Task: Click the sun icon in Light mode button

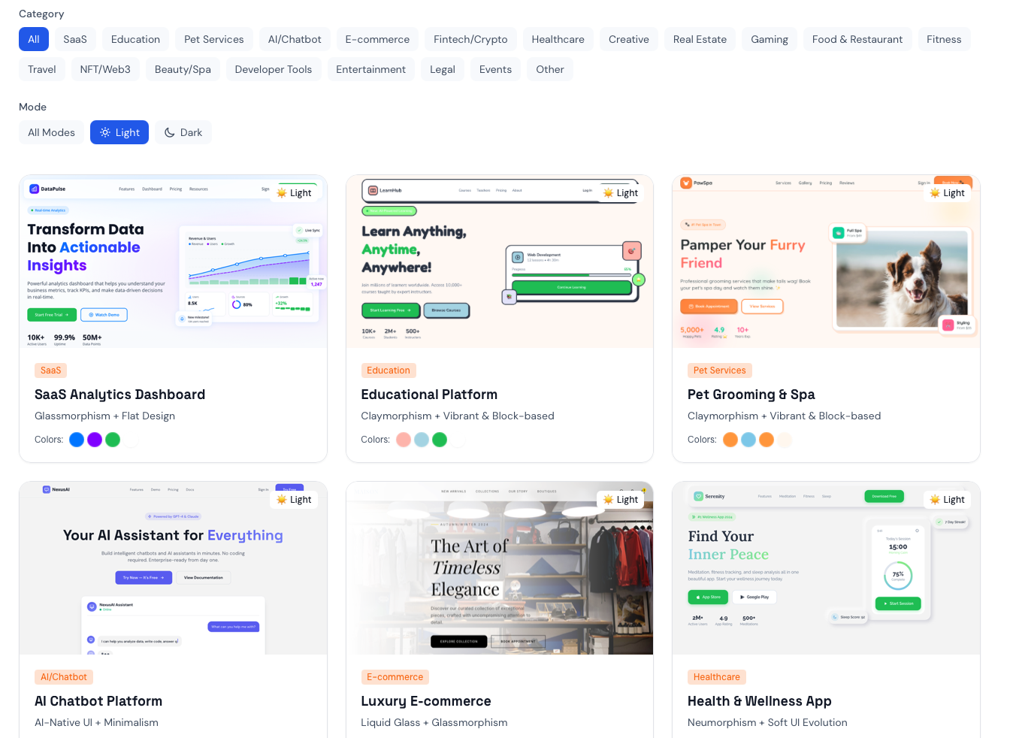Action: tap(105, 132)
